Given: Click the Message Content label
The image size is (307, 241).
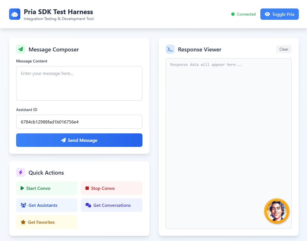Looking at the screenshot, I should tap(32, 61).
